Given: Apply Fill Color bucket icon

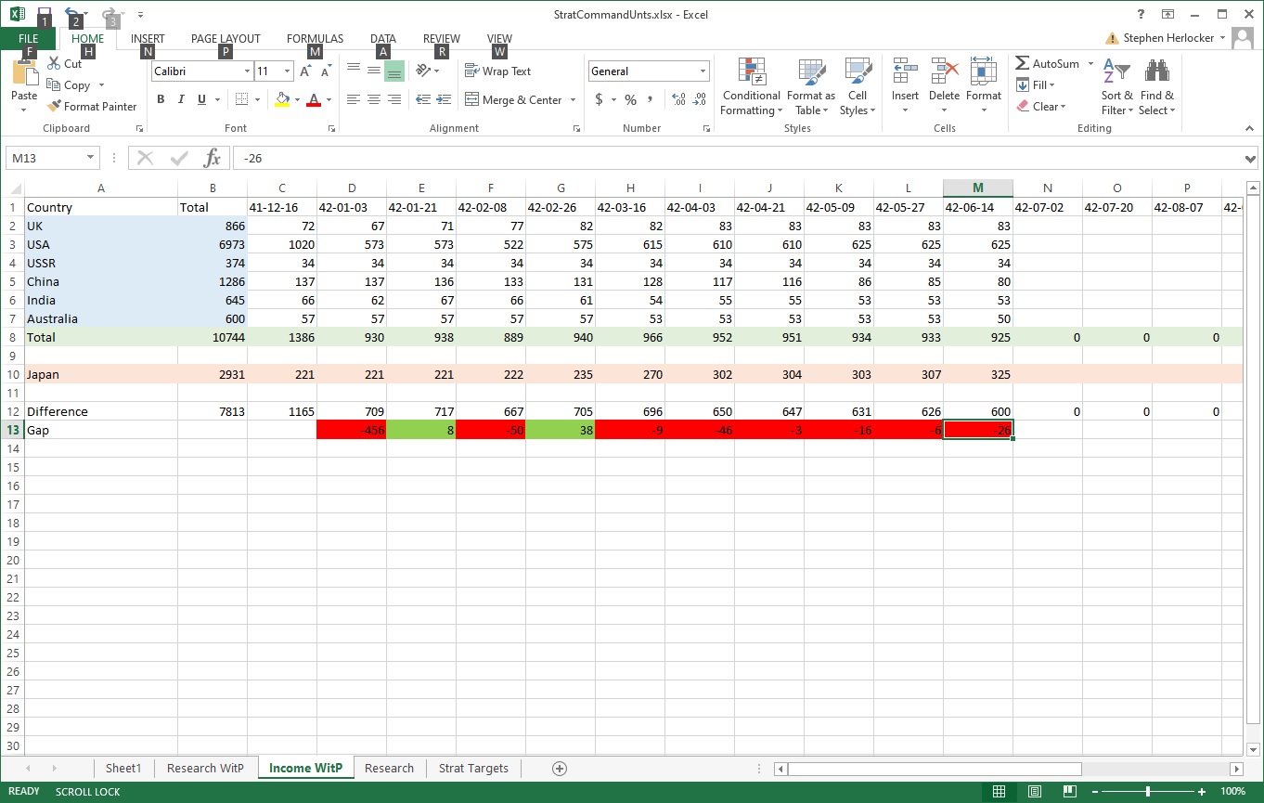Looking at the screenshot, I should pos(283,99).
